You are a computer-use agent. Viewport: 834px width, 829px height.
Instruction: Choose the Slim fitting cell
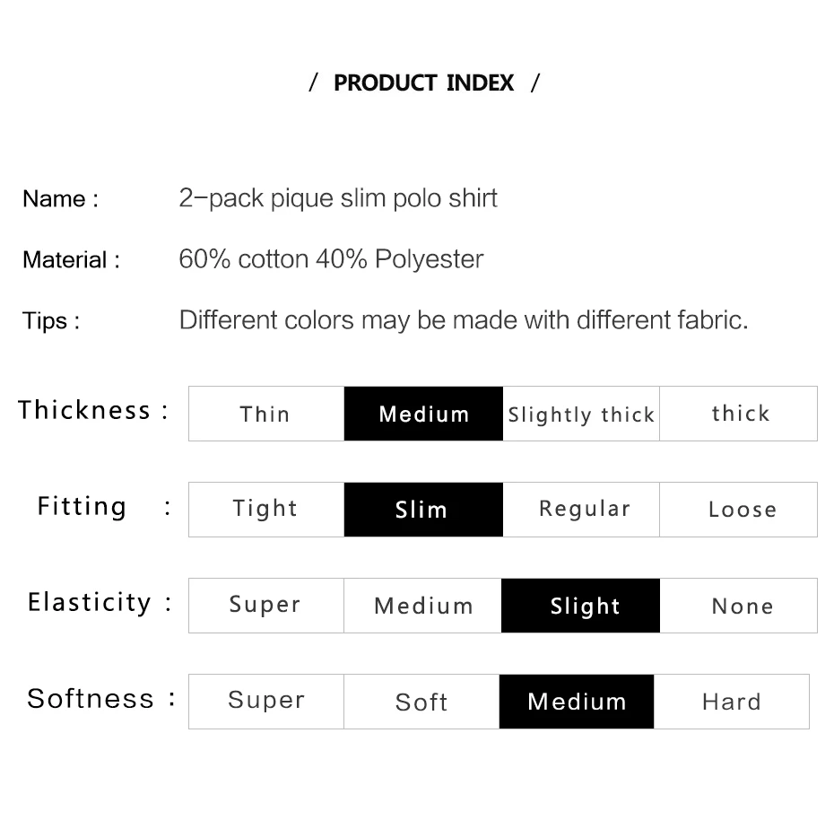423,510
